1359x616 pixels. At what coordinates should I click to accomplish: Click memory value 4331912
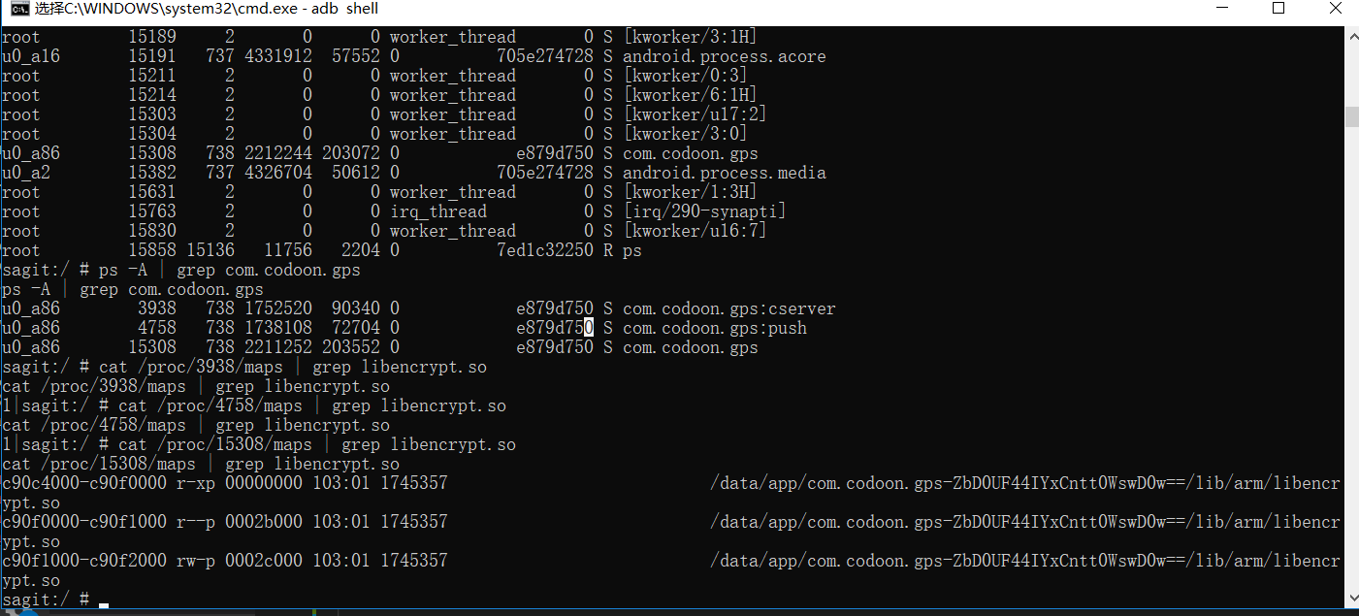click(x=278, y=56)
